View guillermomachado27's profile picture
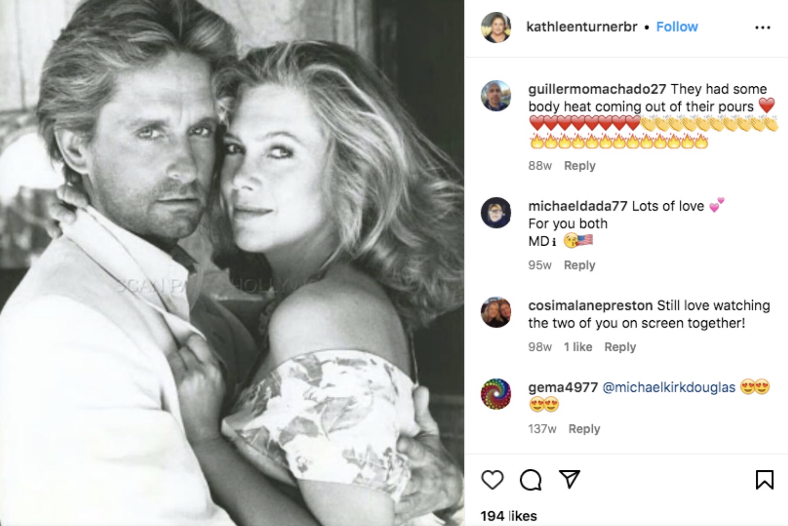Image resolution: width=788 pixels, height=526 pixels. coord(496,95)
